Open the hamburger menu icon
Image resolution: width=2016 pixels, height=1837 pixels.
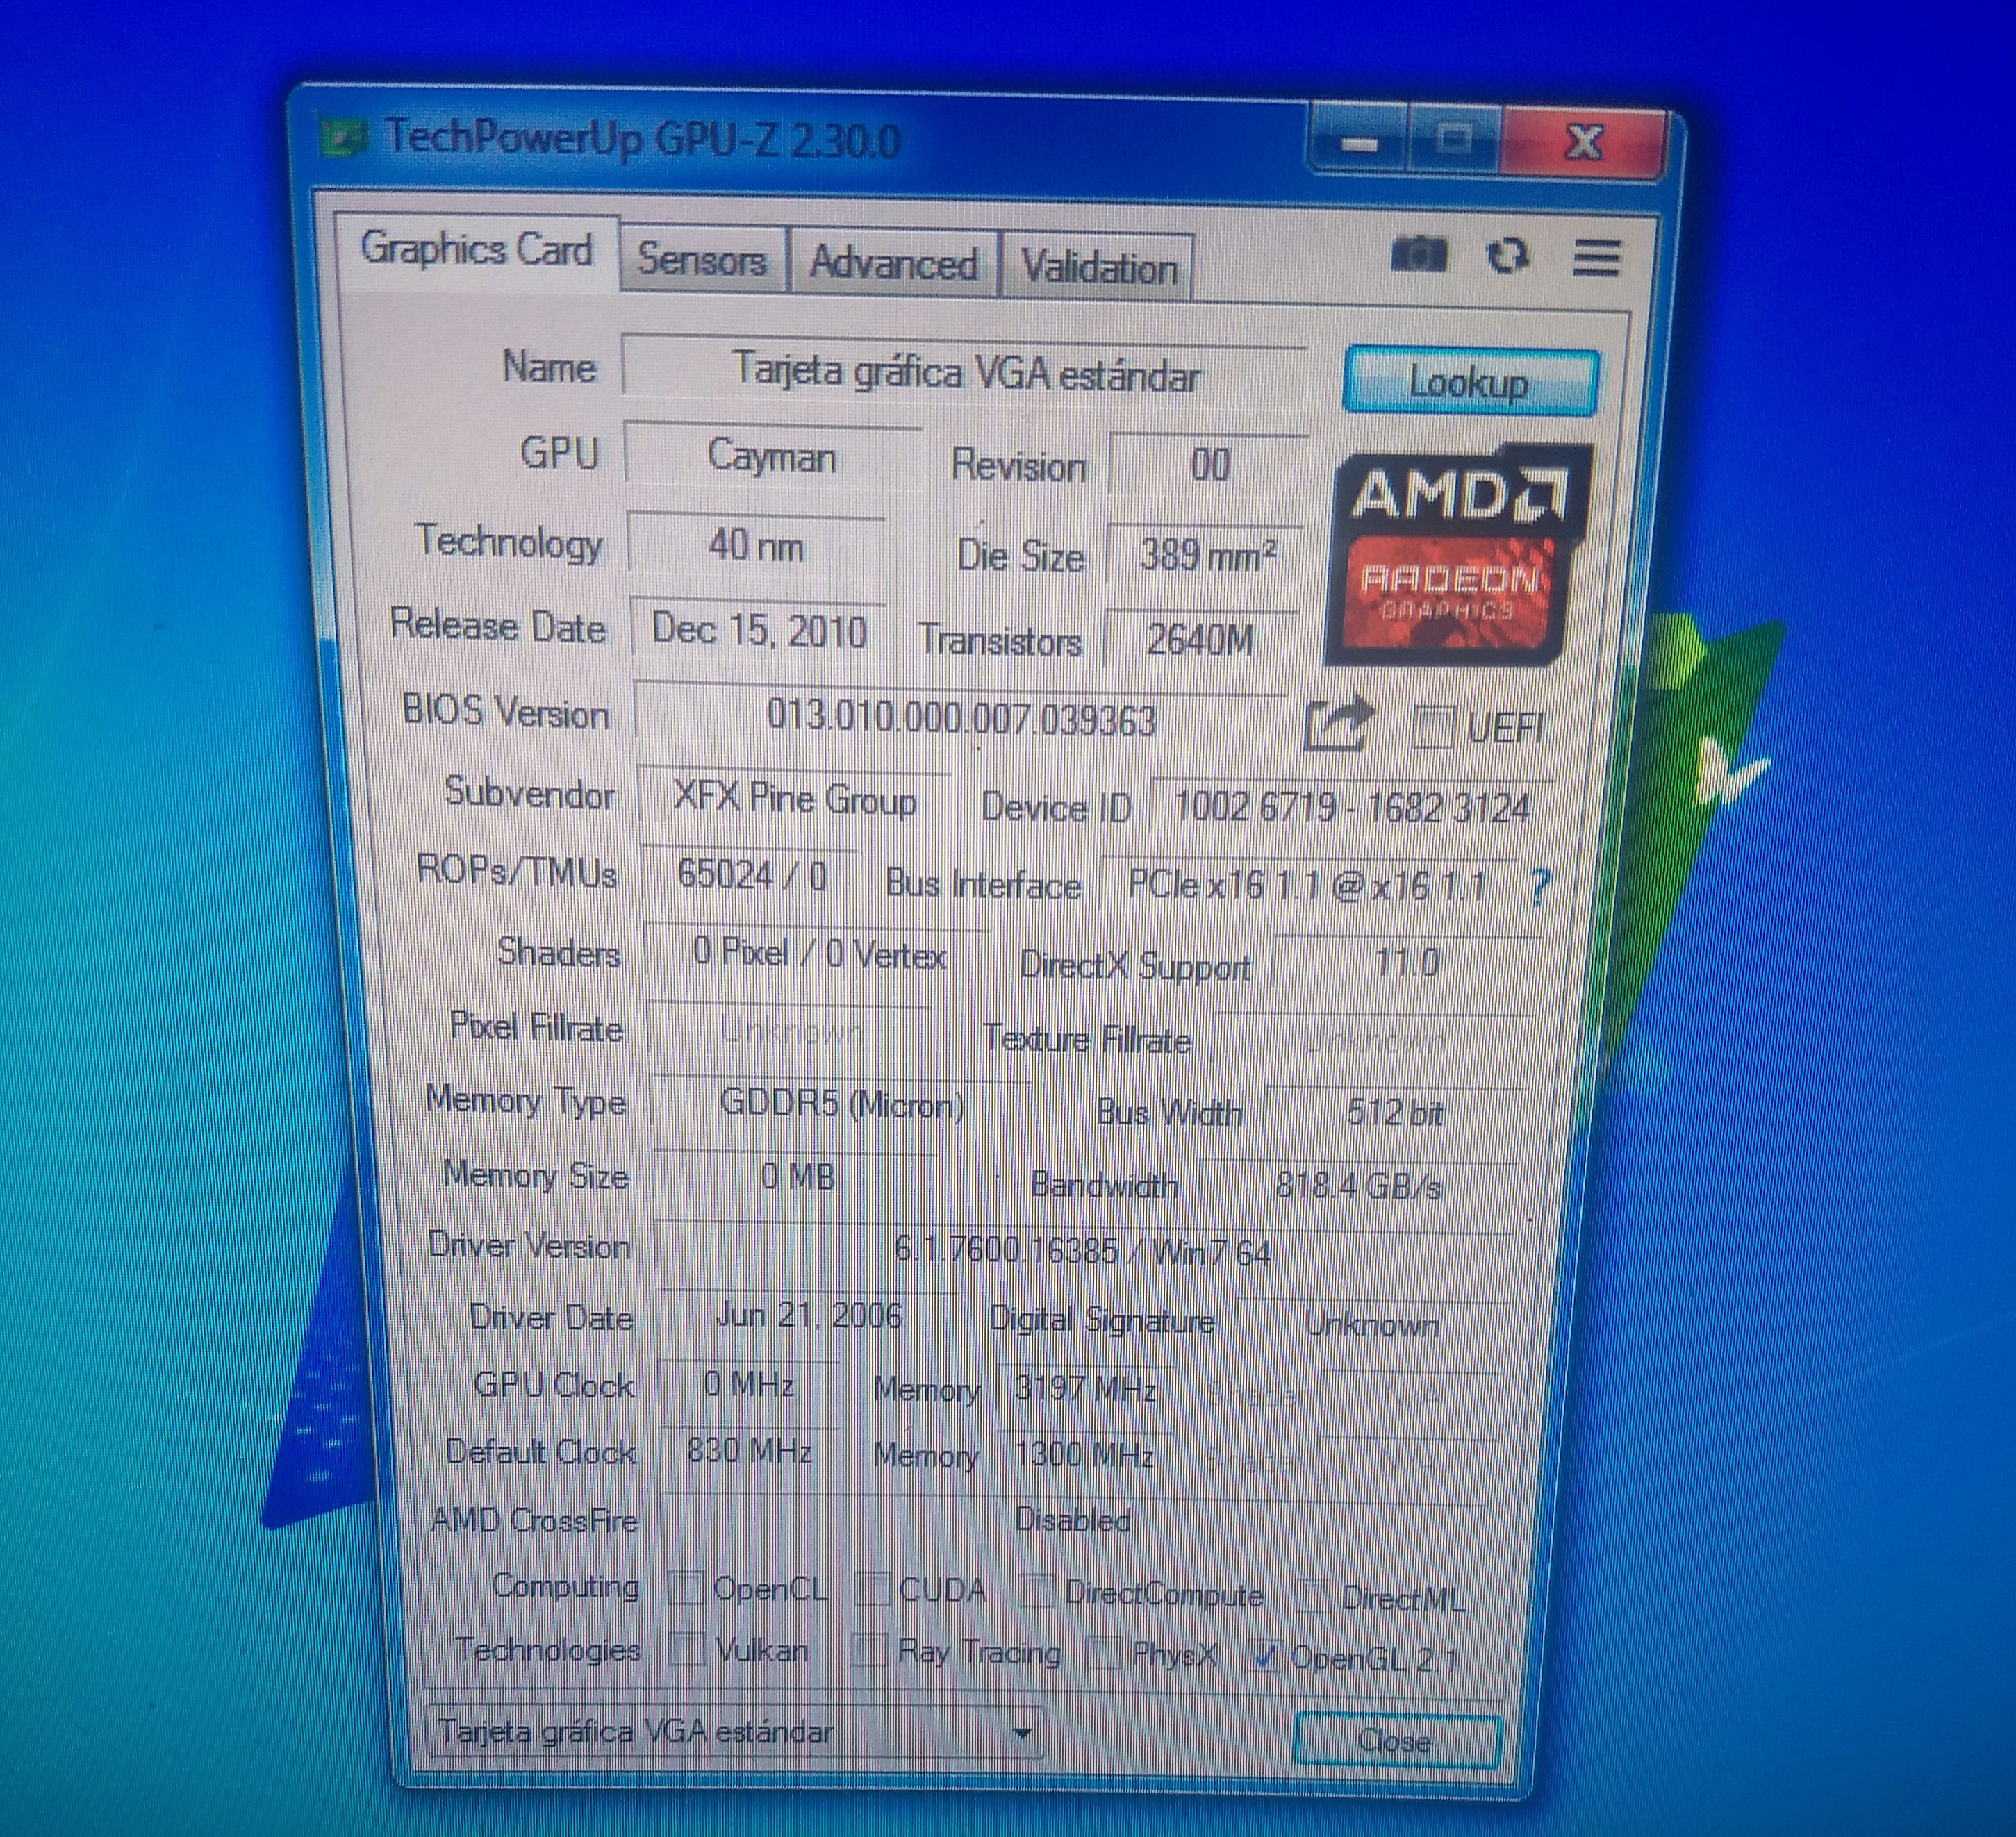(x=1596, y=258)
